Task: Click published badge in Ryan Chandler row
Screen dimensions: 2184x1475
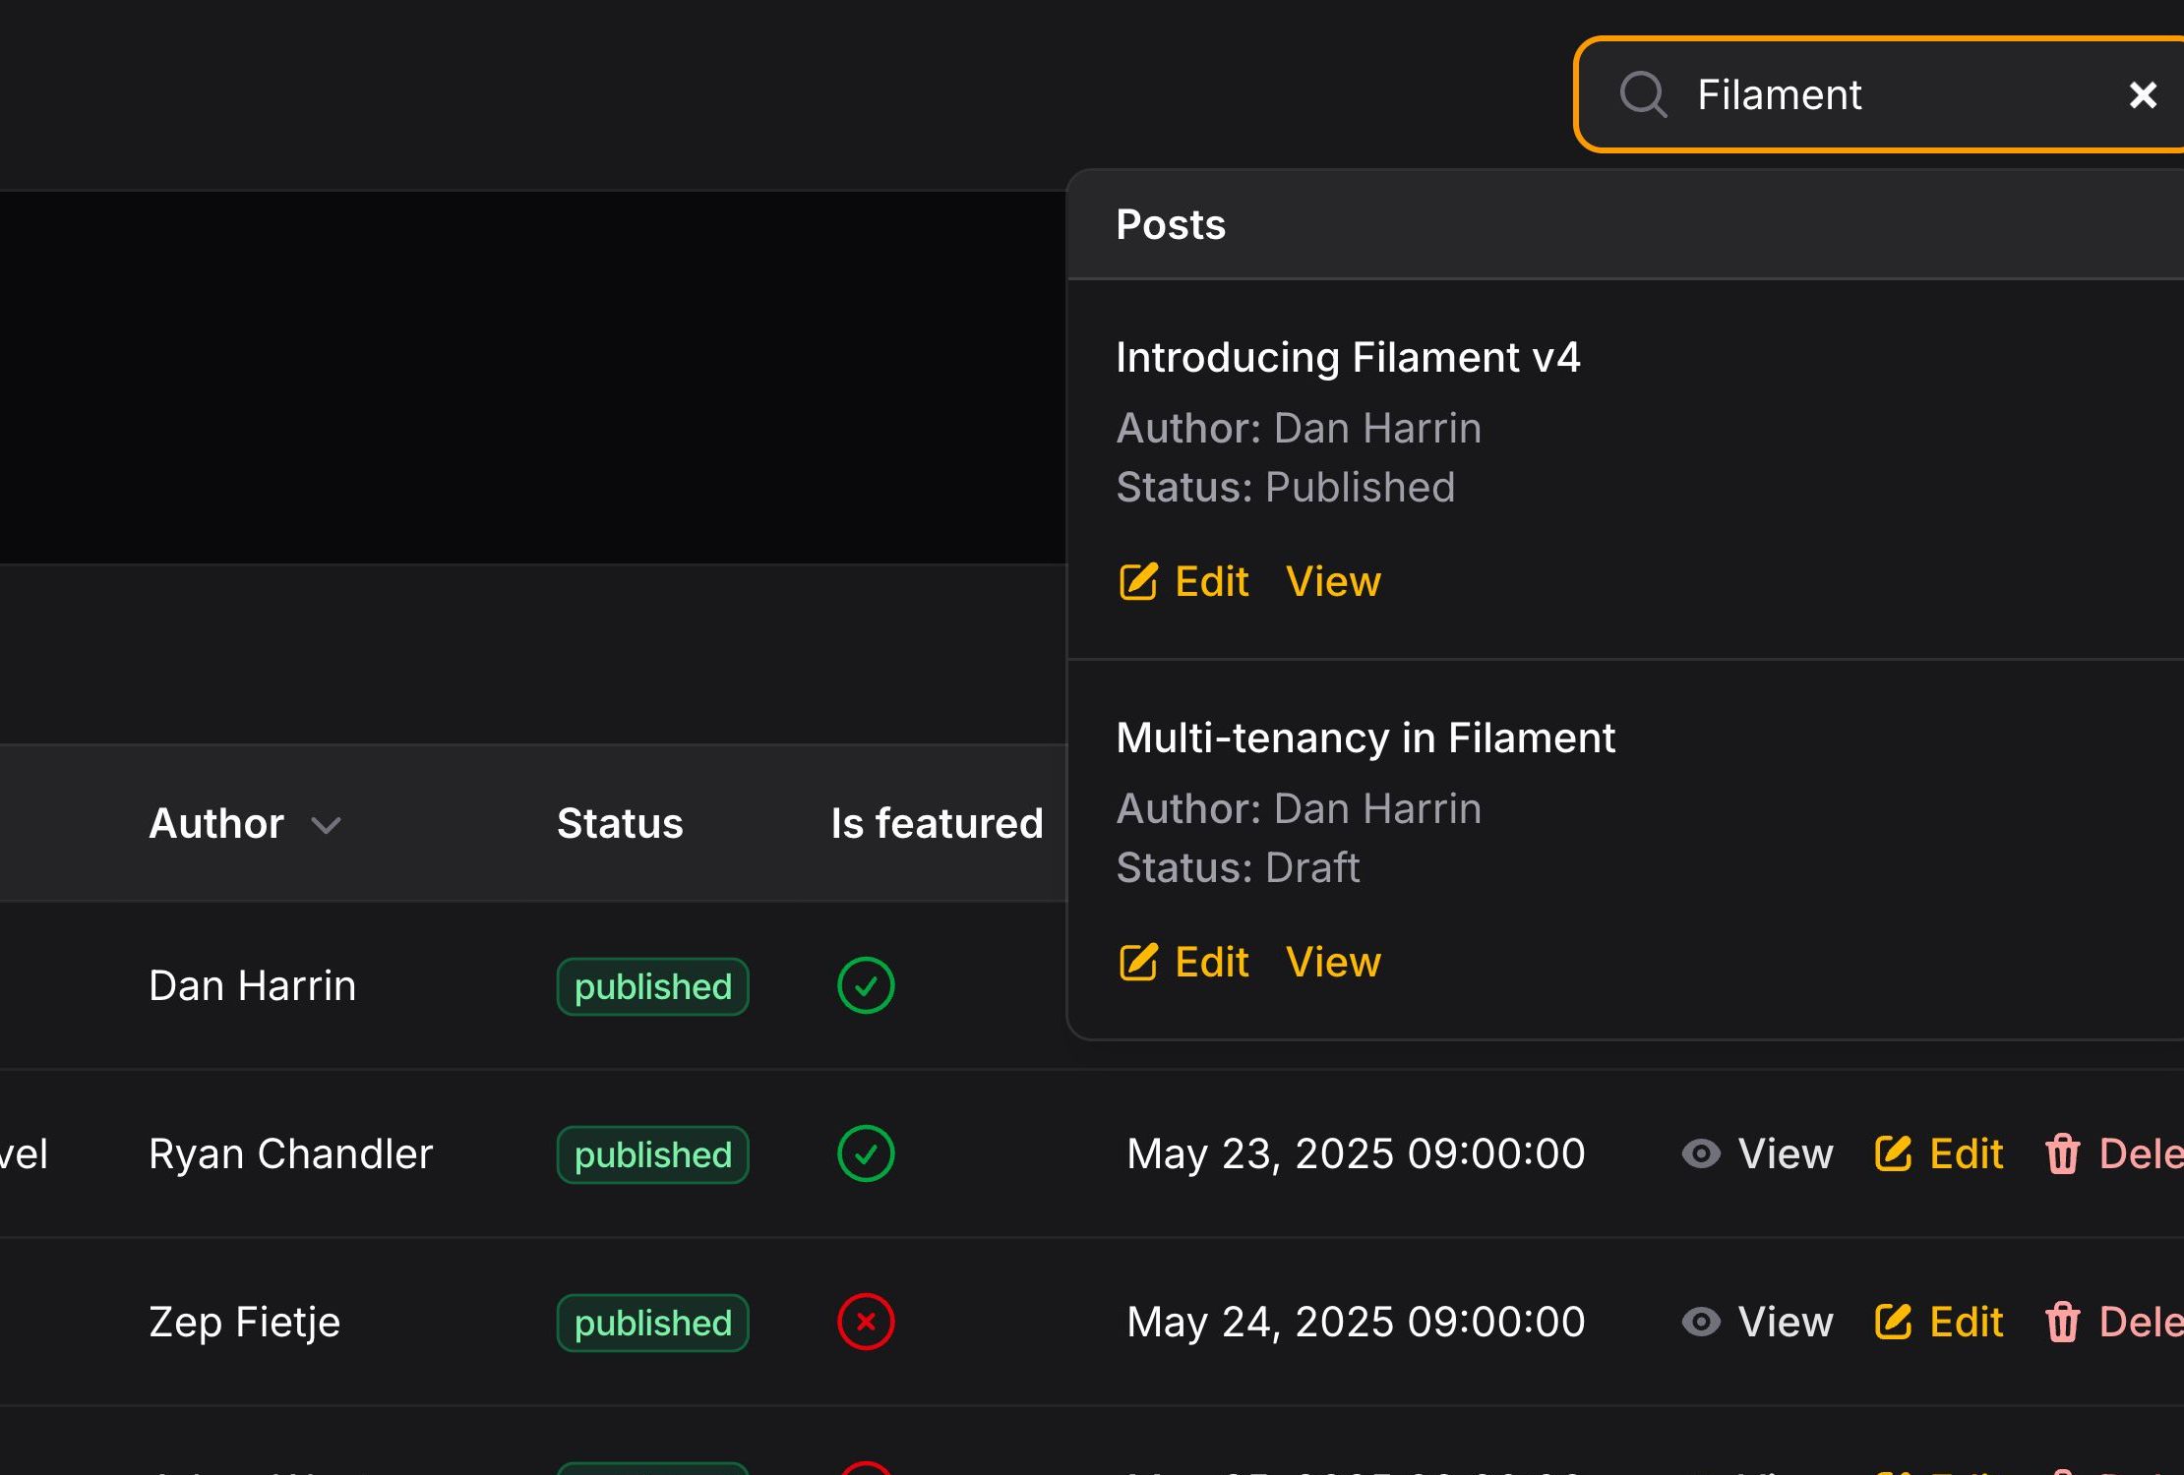Action: coord(652,1154)
